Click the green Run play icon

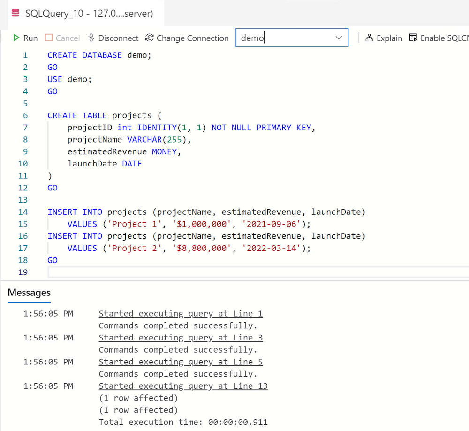(x=16, y=38)
